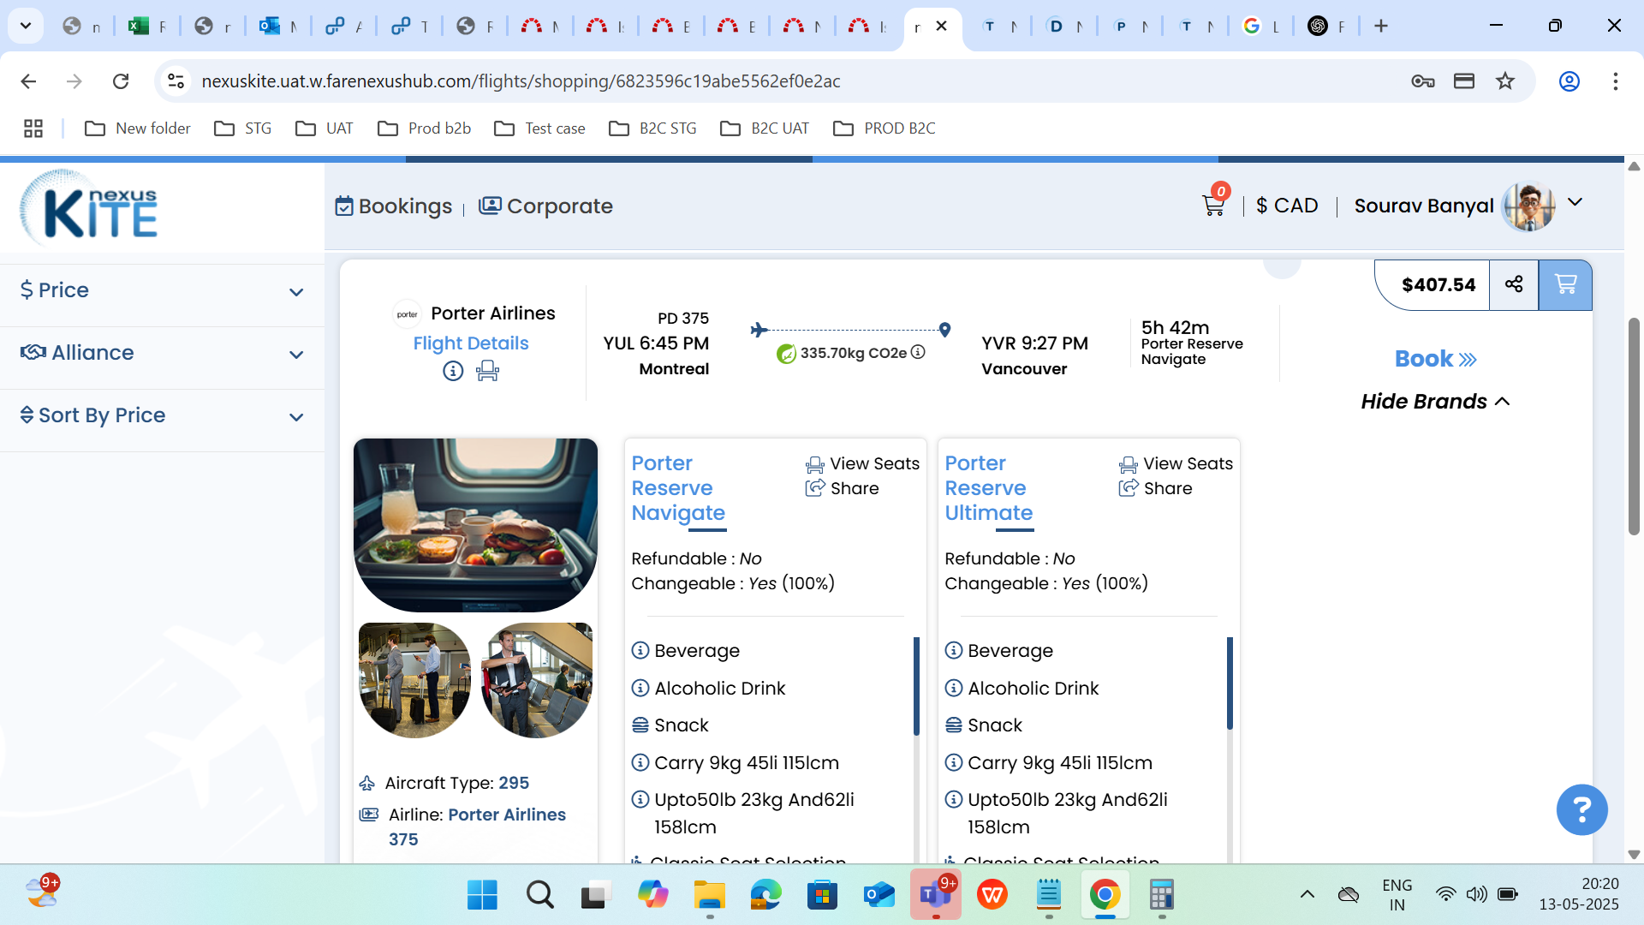1644x925 pixels.
Task: Click the blue help question mark button
Action: pos(1581,809)
